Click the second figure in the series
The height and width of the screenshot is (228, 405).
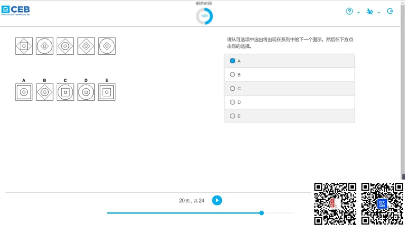tap(45, 46)
